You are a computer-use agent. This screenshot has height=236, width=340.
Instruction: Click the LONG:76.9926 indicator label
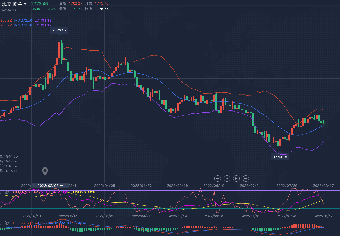click(83, 192)
